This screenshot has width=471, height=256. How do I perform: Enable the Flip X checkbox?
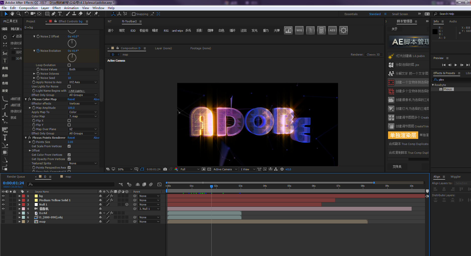pos(69,121)
